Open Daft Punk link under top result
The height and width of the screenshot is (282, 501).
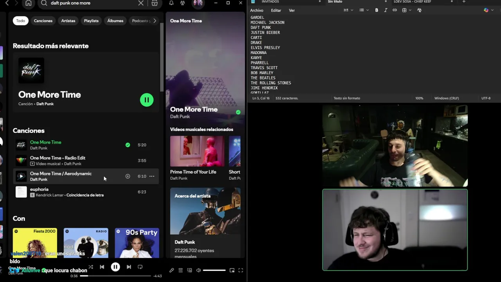45,104
